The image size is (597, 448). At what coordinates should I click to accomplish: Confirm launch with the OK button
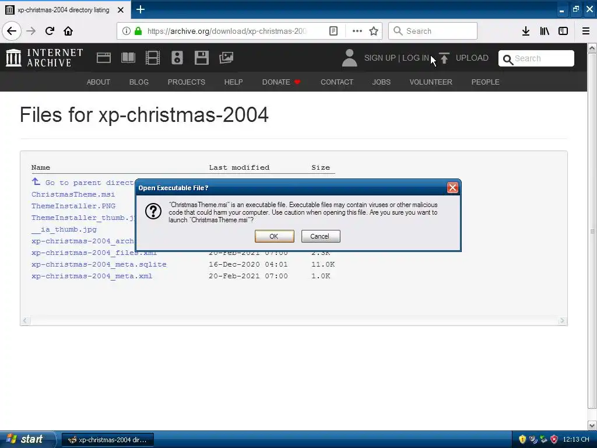pyautogui.click(x=274, y=236)
